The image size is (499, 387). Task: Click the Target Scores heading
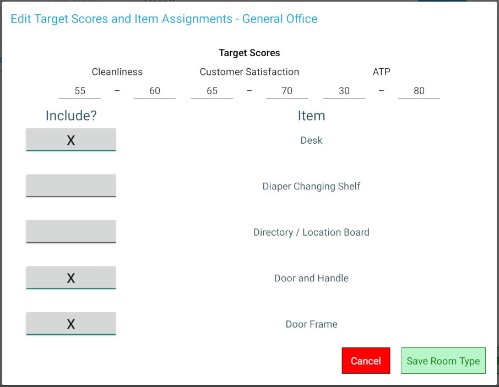(250, 53)
